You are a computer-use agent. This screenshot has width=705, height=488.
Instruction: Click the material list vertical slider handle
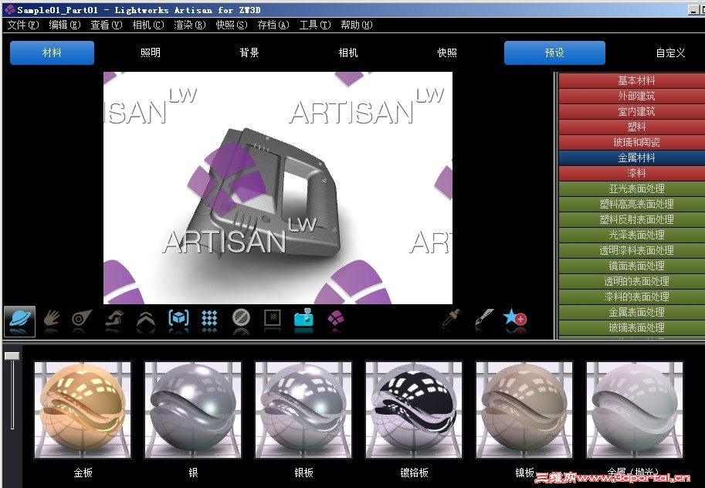click(x=12, y=356)
